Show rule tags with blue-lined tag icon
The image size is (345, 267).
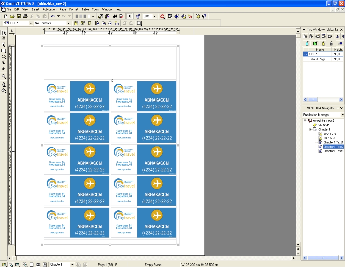click(340, 43)
